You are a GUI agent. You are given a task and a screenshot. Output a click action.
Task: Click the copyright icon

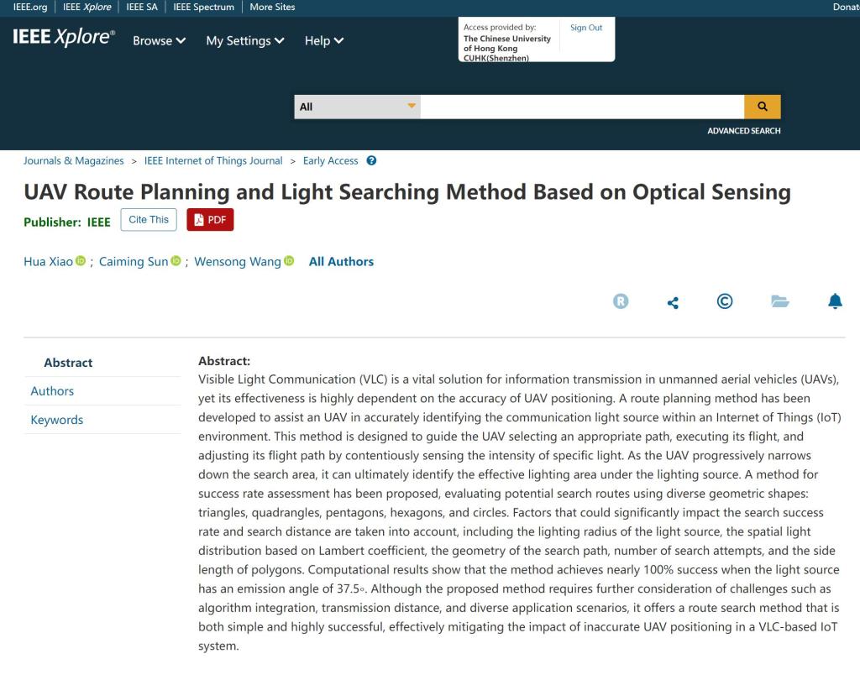[725, 302]
